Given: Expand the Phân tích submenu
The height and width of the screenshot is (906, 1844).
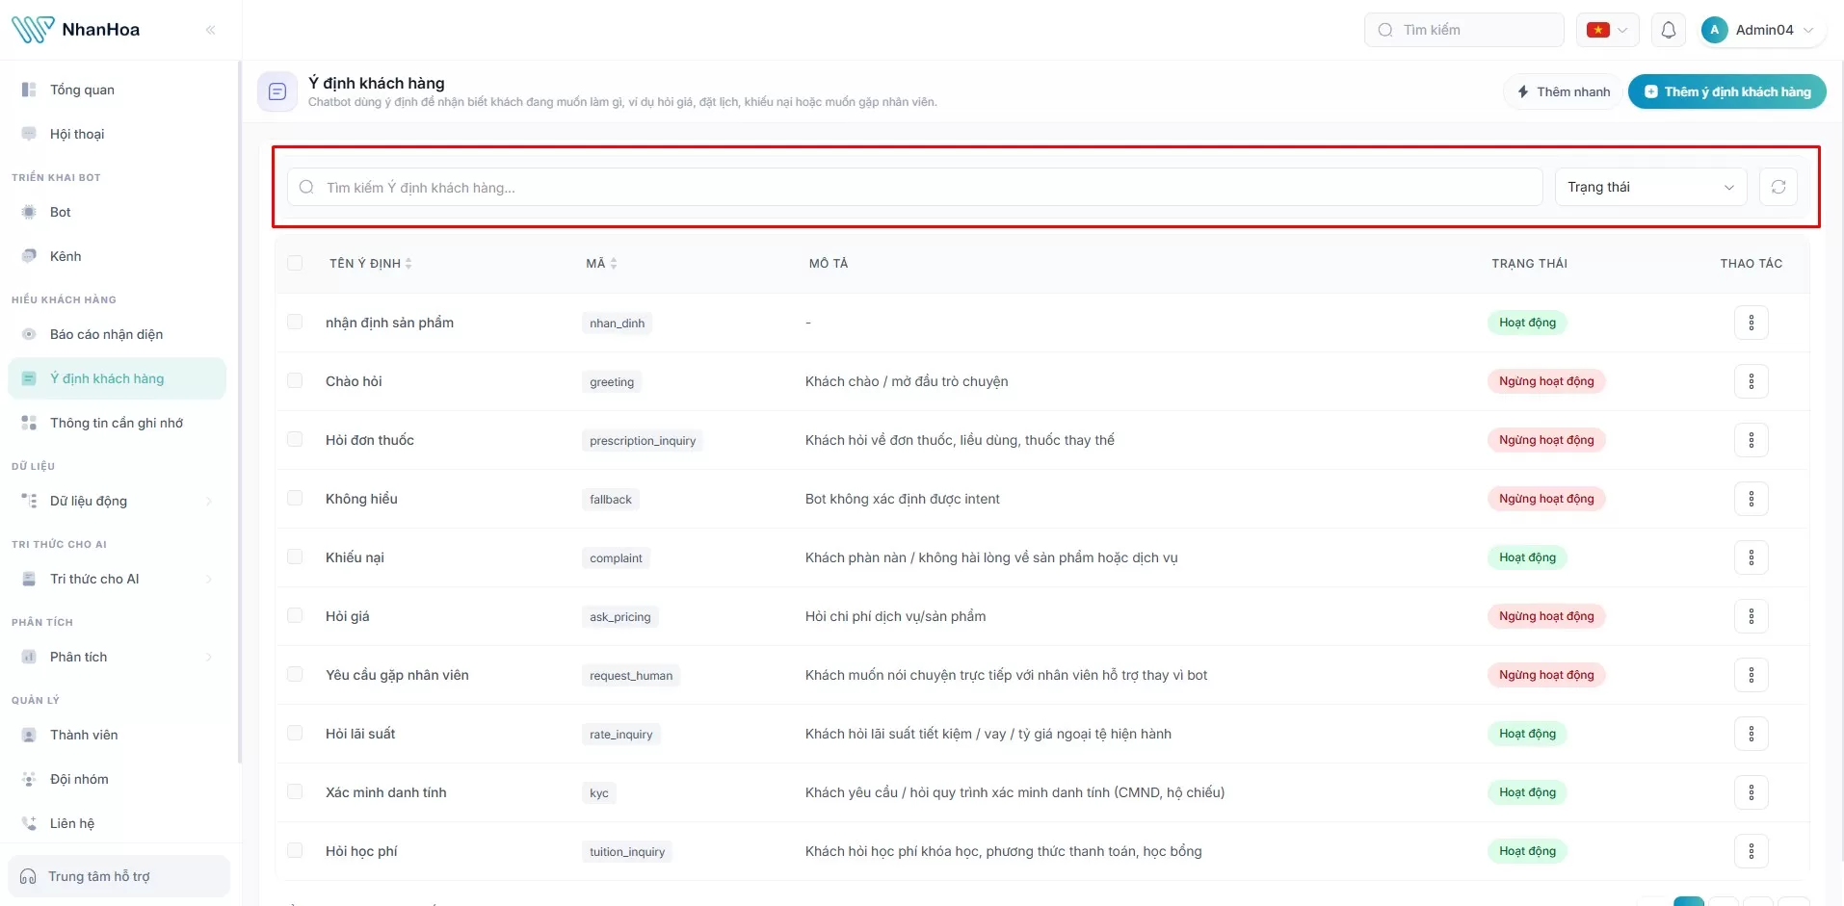Looking at the screenshot, I should click(x=208, y=657).
